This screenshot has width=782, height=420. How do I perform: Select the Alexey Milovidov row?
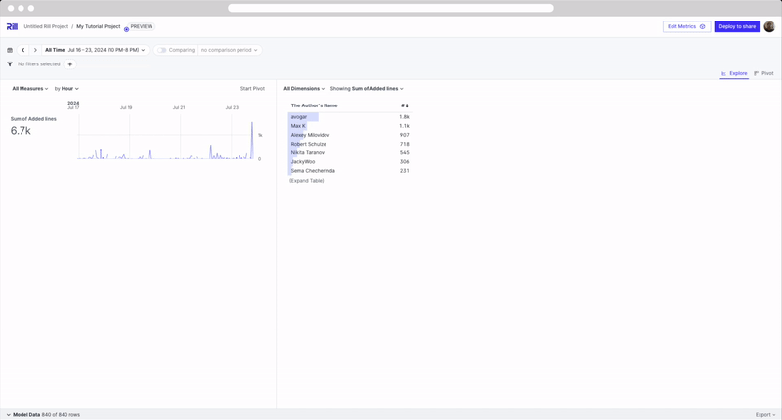pyautogui.click(x=350, y=135)
